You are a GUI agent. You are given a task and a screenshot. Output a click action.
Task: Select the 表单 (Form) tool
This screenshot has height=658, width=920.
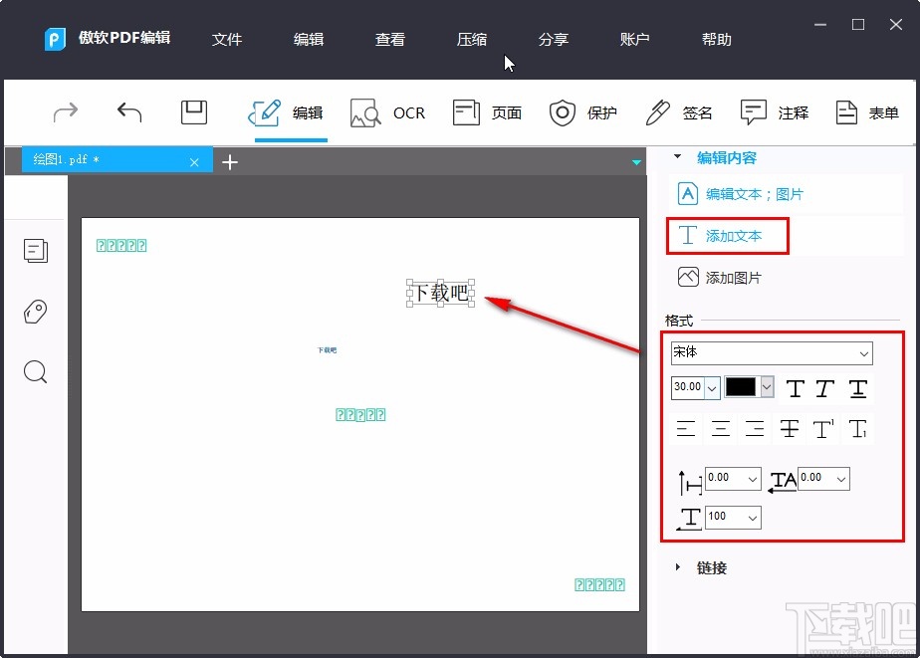tap(867, 112)
